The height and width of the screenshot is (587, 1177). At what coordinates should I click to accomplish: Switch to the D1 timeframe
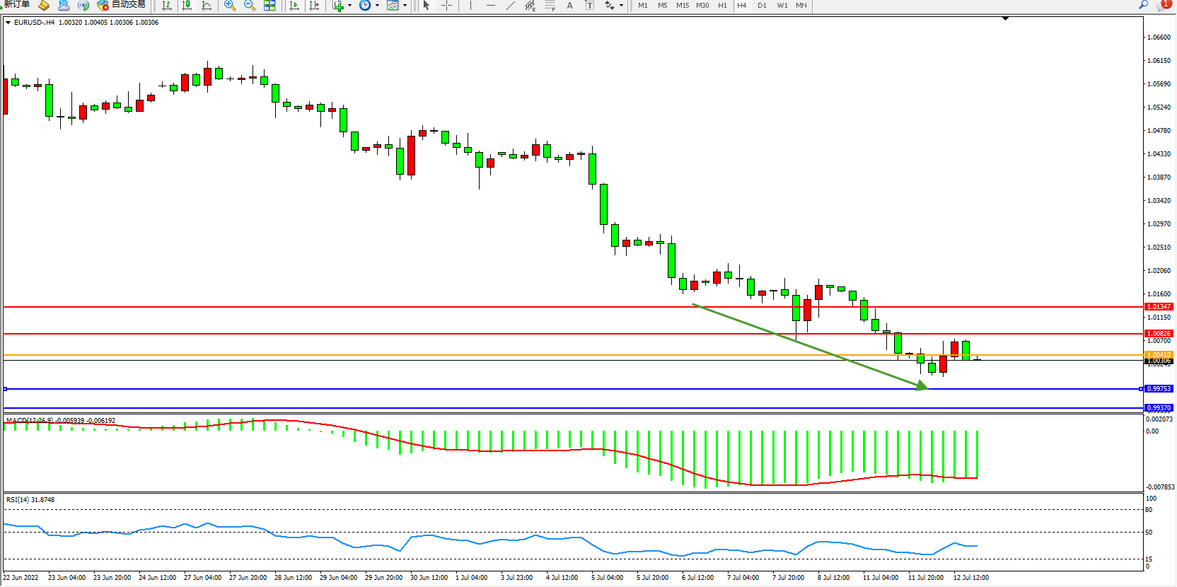click(x=762, y=5)
